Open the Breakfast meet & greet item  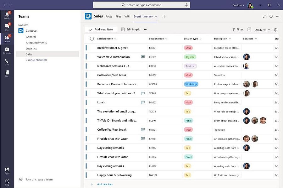(x=112, y=48)
